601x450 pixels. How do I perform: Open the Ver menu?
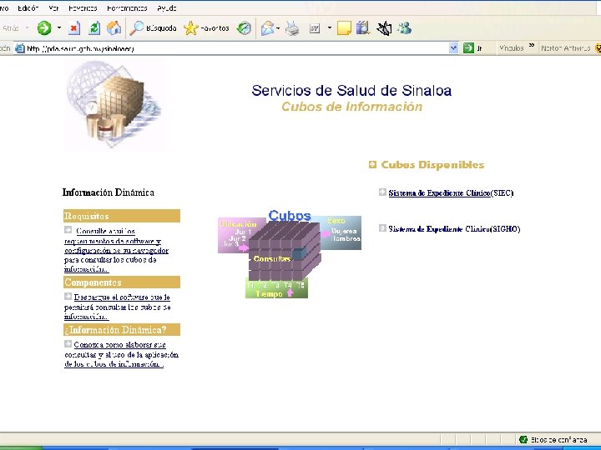point(53,8)
